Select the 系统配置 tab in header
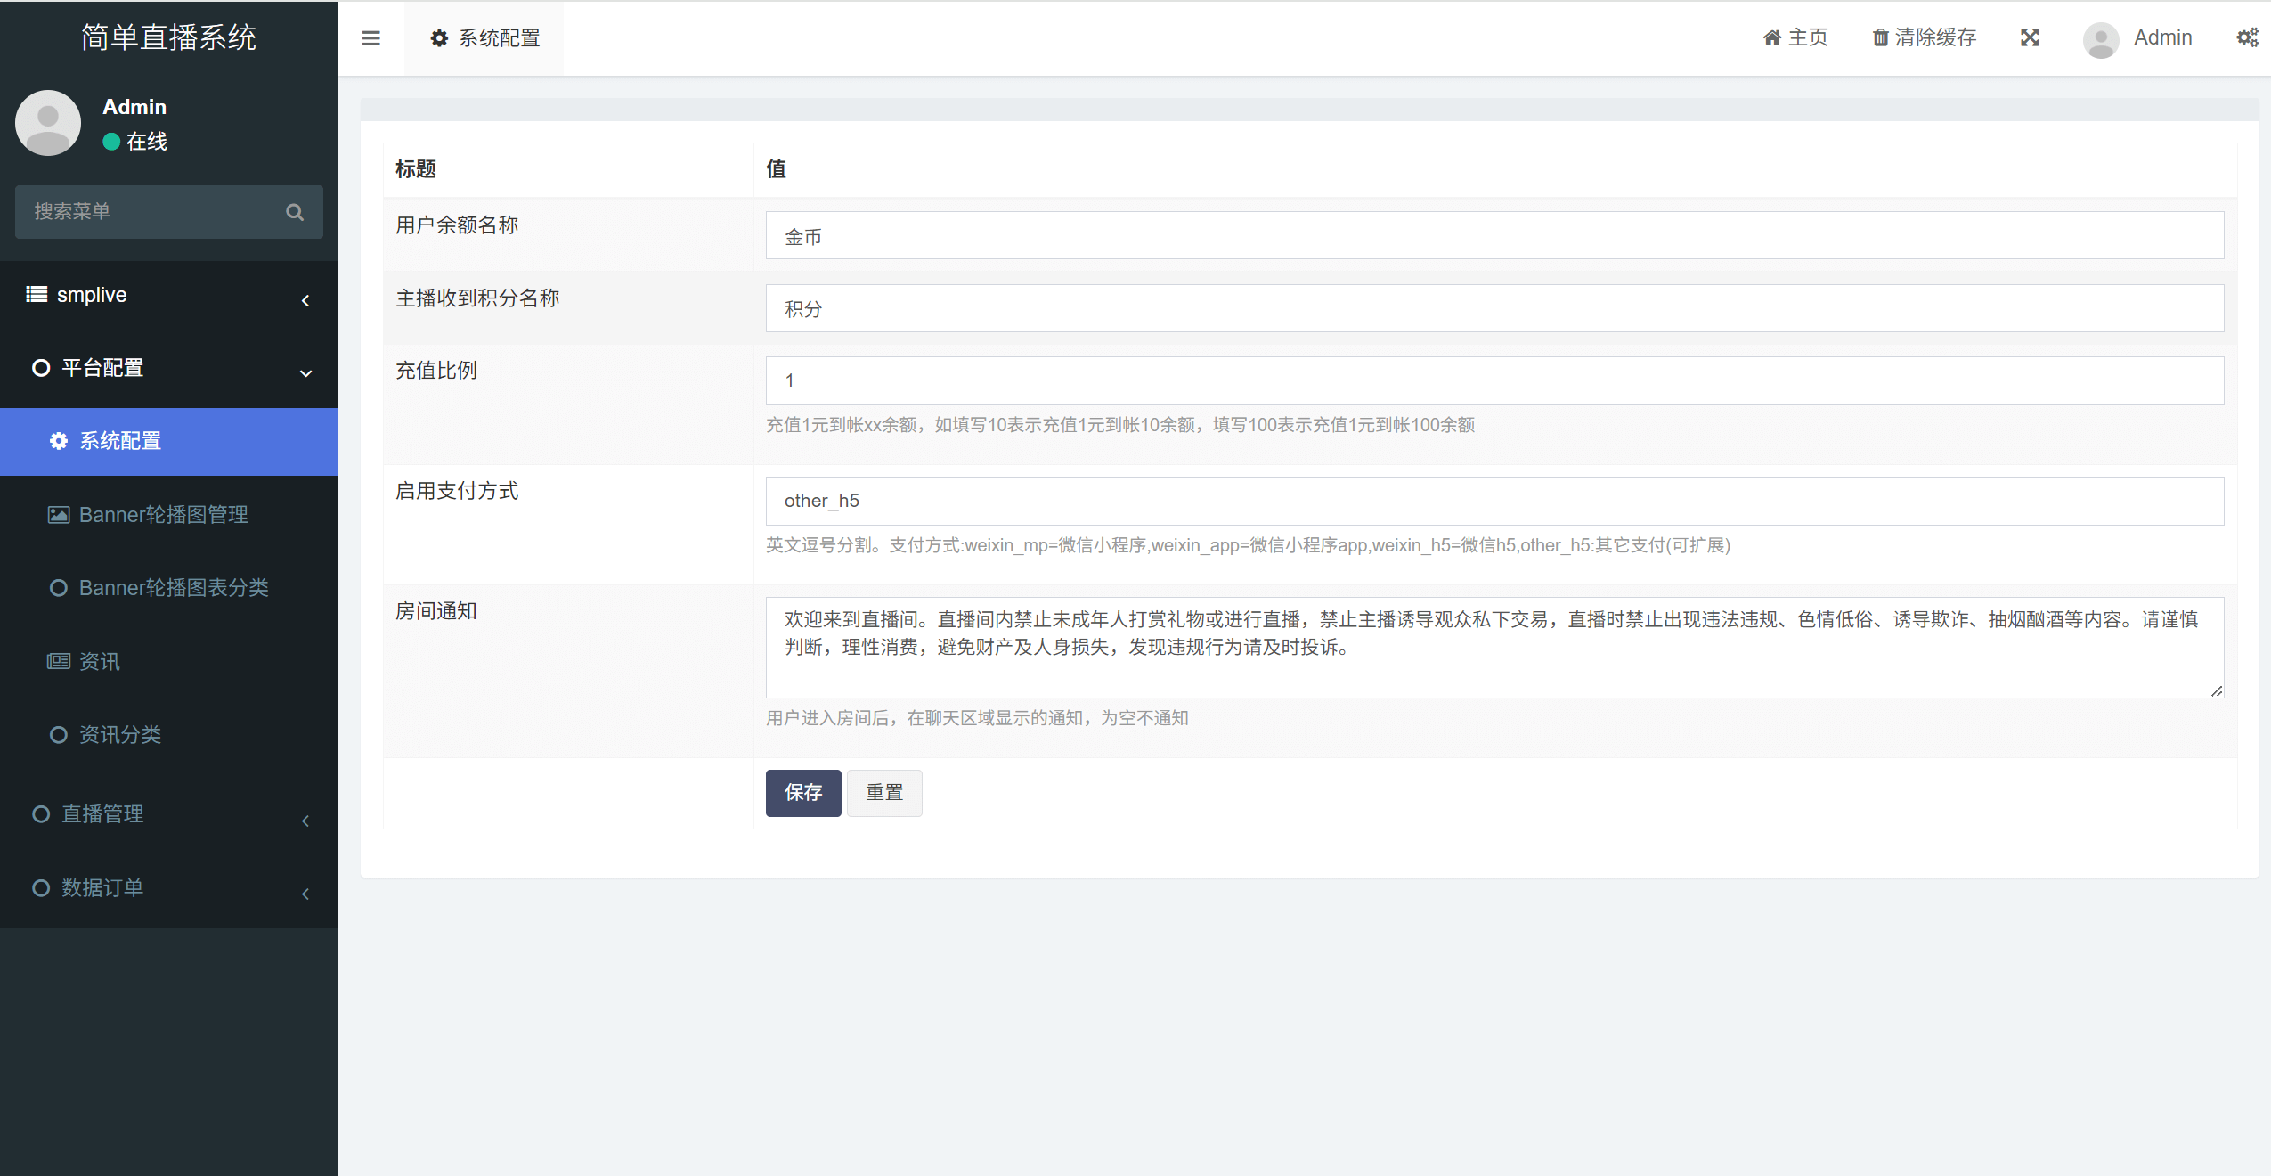Screen dimensions: 2271x1176 [x=484, y=38]
